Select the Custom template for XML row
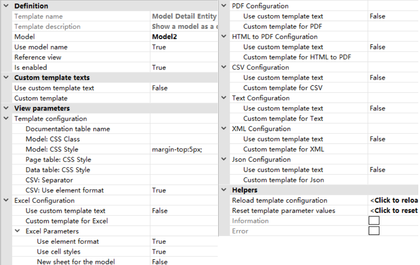 click(324, 149)
